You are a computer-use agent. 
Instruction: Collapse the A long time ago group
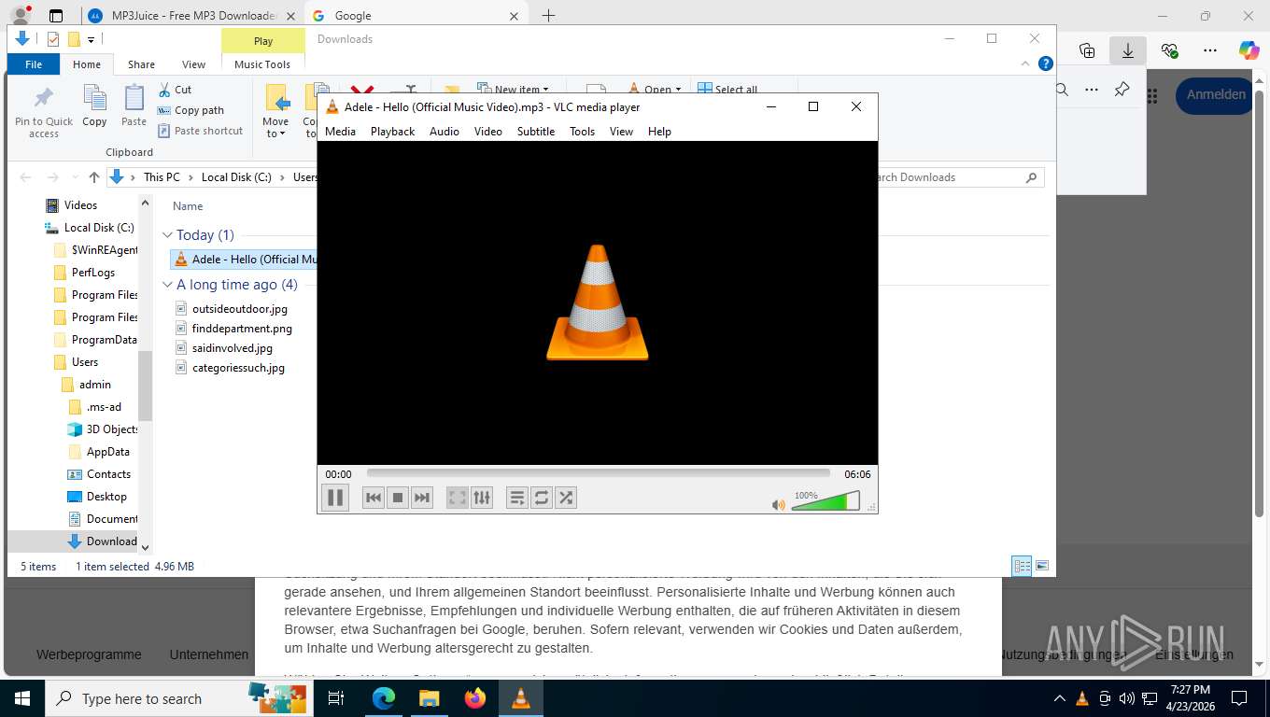click(x=167, y=285)
